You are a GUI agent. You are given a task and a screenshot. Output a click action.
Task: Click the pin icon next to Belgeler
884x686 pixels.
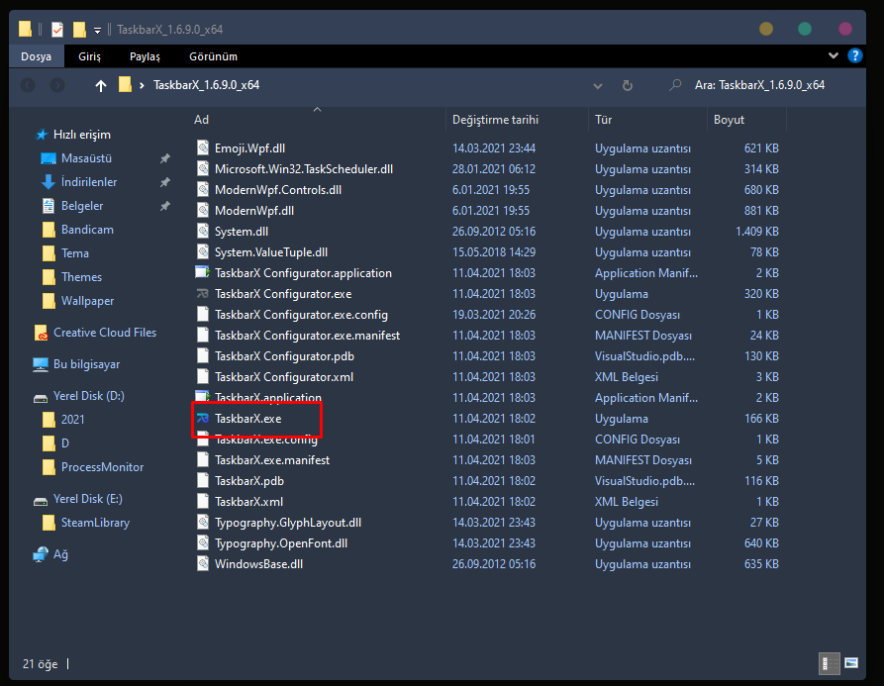[164, 206]
